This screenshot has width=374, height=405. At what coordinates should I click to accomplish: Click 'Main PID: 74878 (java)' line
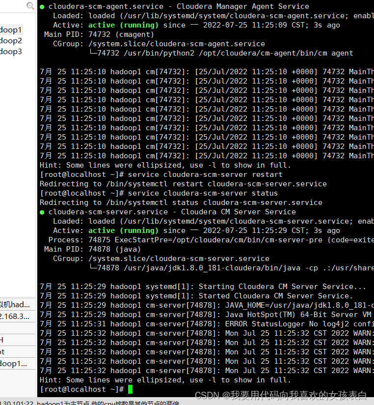93,249
